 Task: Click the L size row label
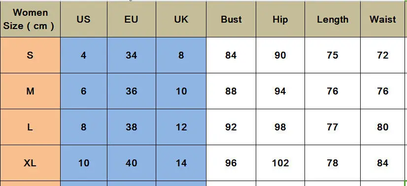tap(30, 127)
